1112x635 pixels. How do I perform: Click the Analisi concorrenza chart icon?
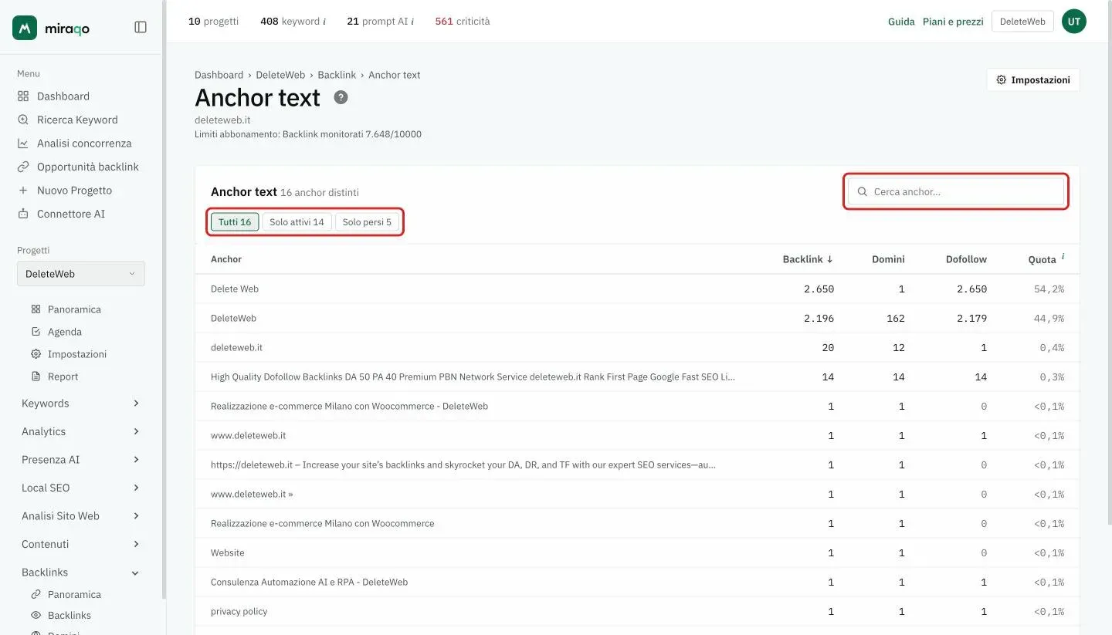(23, 144)
